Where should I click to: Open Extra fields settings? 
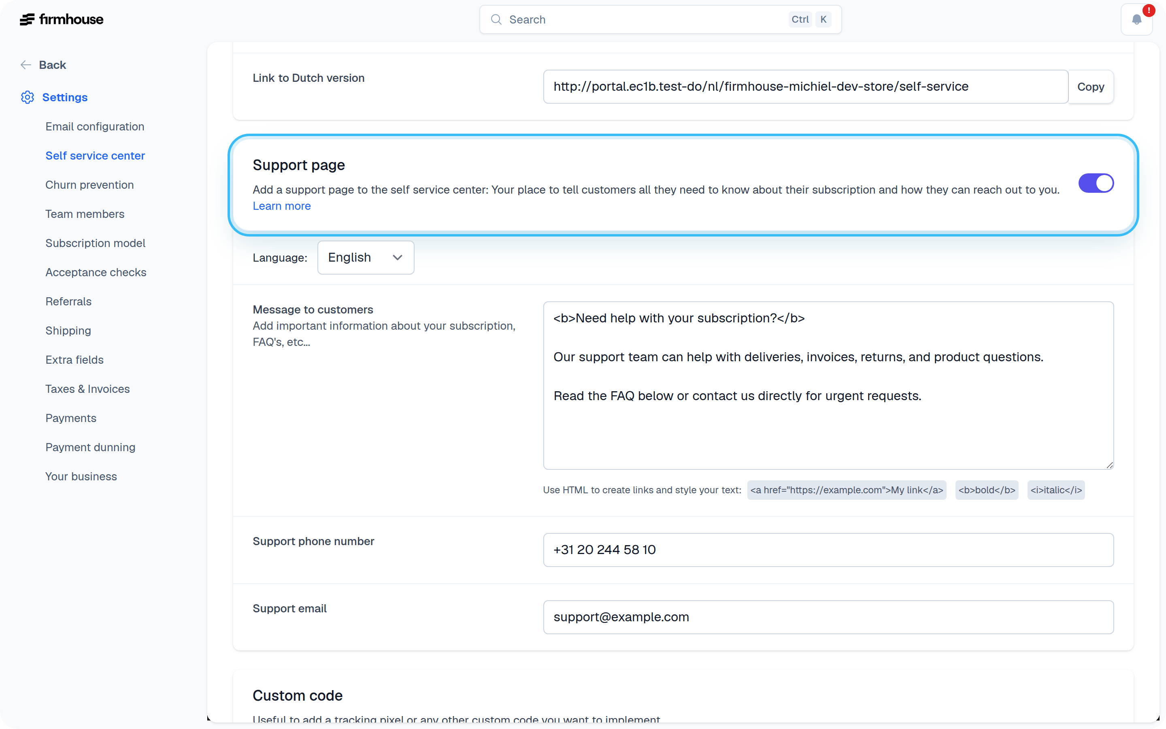[x=74, y=360]
